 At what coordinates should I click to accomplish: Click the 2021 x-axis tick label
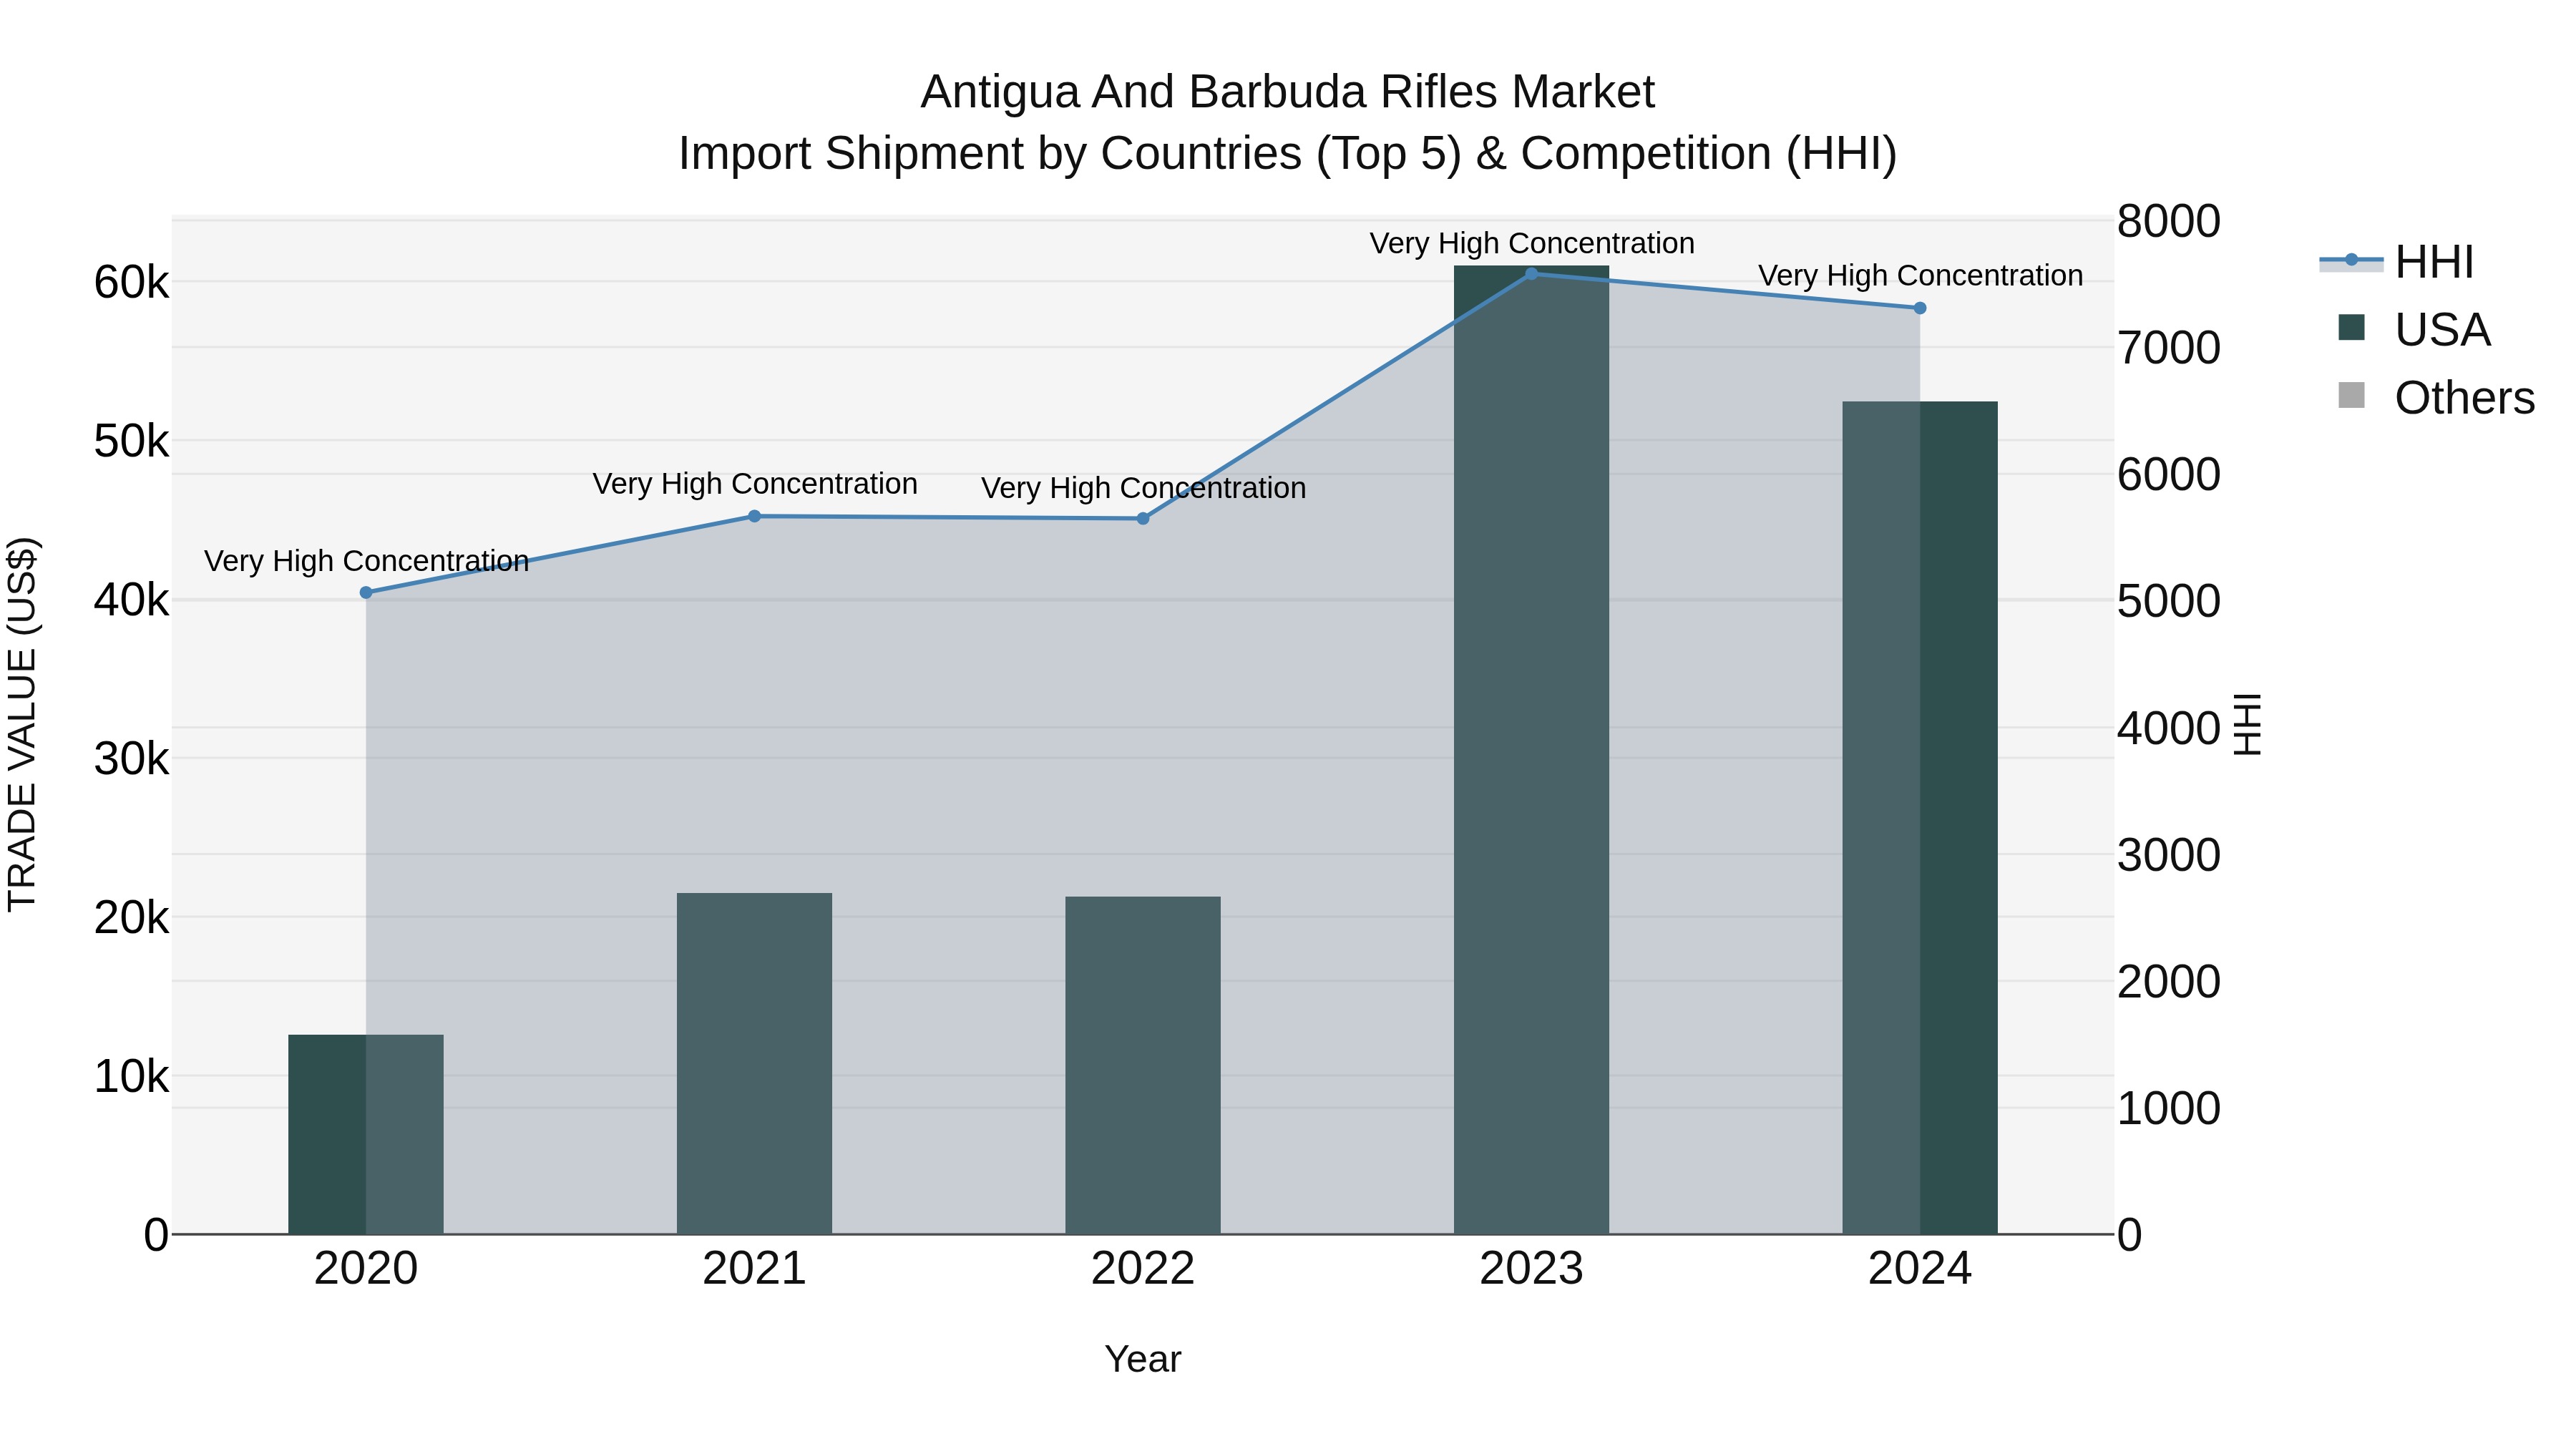coord(754,1269)
